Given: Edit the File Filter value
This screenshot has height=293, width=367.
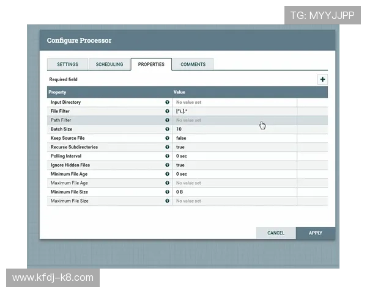Looking at the screenshot, I should tap(234, 111).
